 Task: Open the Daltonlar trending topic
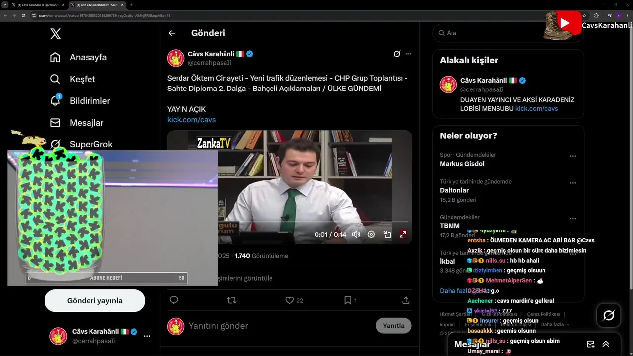[x=454, y=190]
